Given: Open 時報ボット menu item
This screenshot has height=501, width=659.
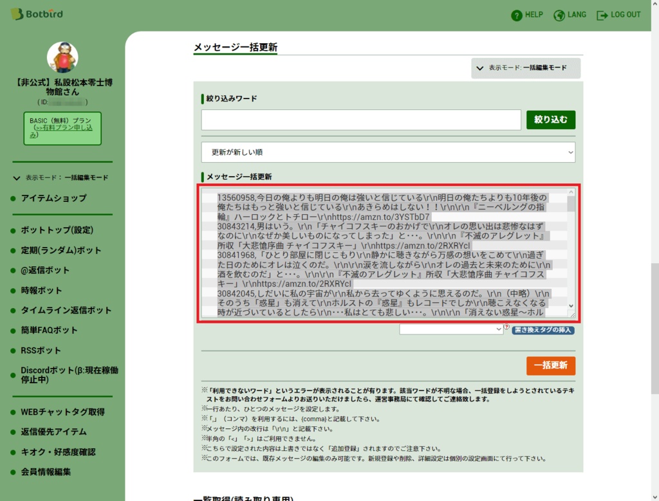Looking at the screenshot, I should [x=42, y=291].
